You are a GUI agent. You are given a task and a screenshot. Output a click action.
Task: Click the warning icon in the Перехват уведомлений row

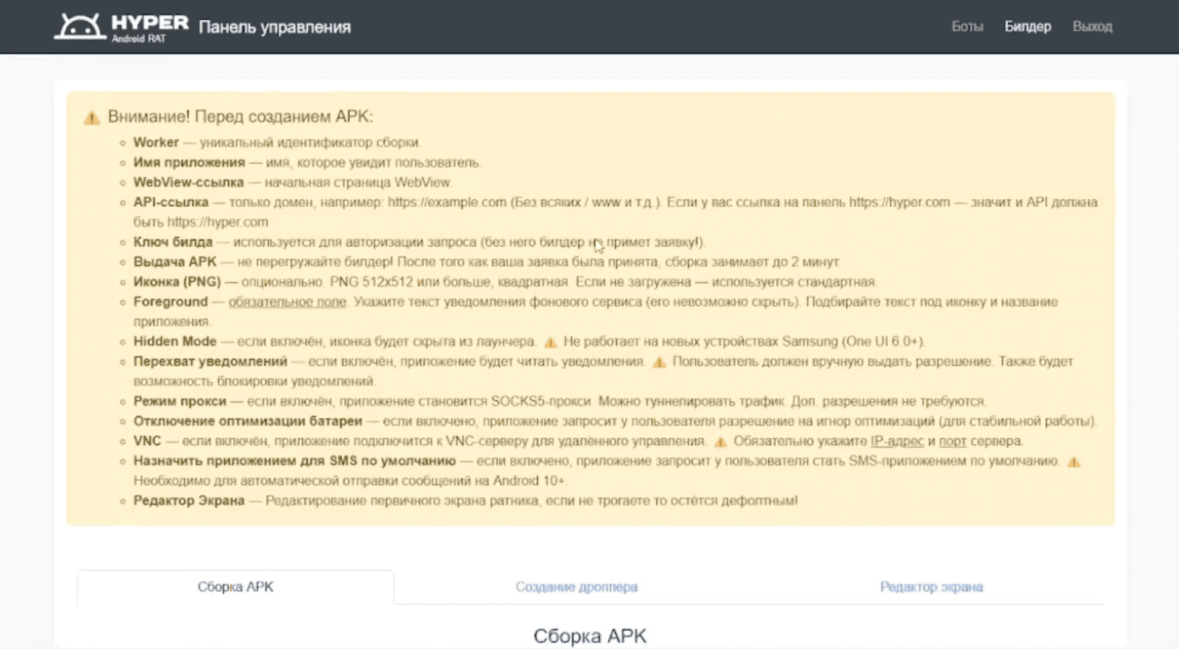tap(660, 362)
